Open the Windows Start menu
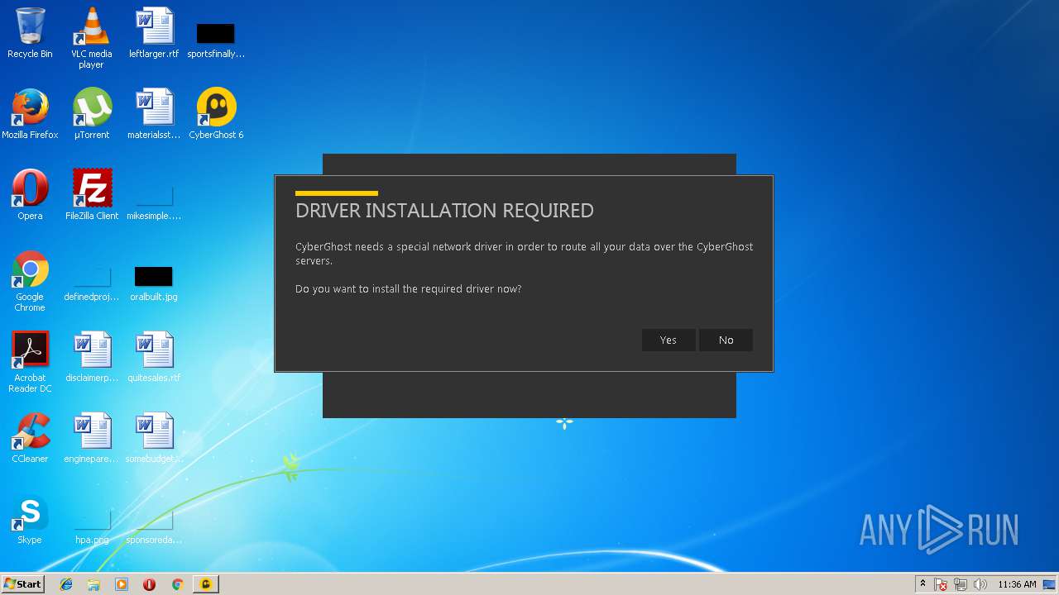 point(22,584)
